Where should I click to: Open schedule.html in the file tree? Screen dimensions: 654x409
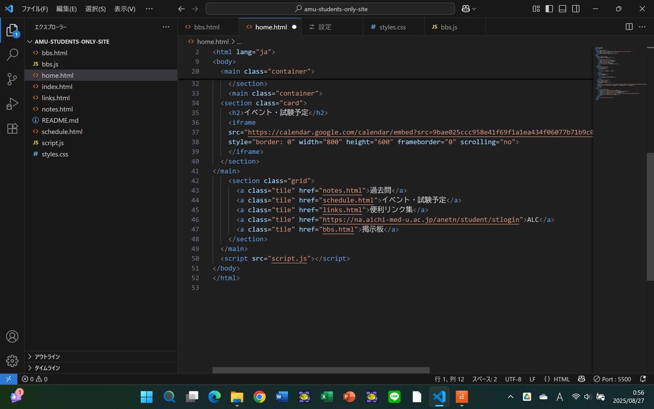(x=101, y=131)
